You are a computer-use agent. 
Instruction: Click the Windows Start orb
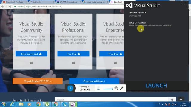pyautogui.click(x=4, y=104)
